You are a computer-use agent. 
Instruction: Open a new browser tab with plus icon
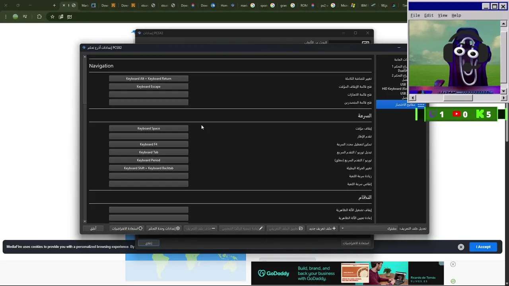click(x=54, y=6)
